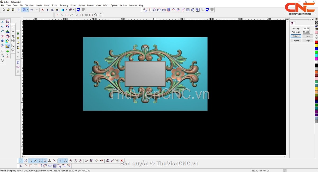Click the ellipse drawing tool
Viewport: 318px width, 172px height.
point(86,15)
